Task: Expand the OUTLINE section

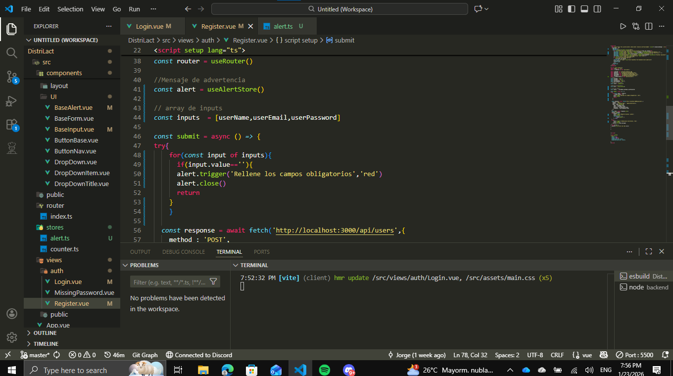Action: click(x=45, y=333)
